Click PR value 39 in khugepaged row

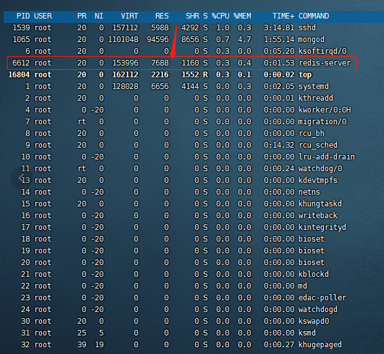point(82,345)
